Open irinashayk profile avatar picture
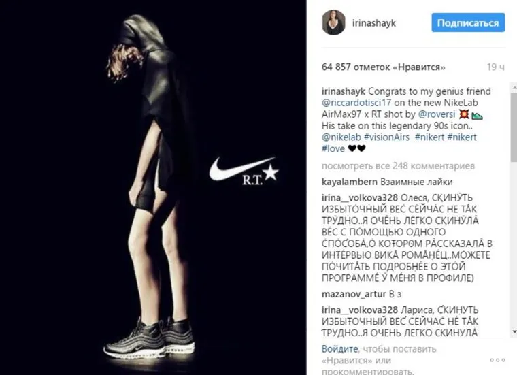The width and height of the screenshot is (517, 375). coord(334,22)
